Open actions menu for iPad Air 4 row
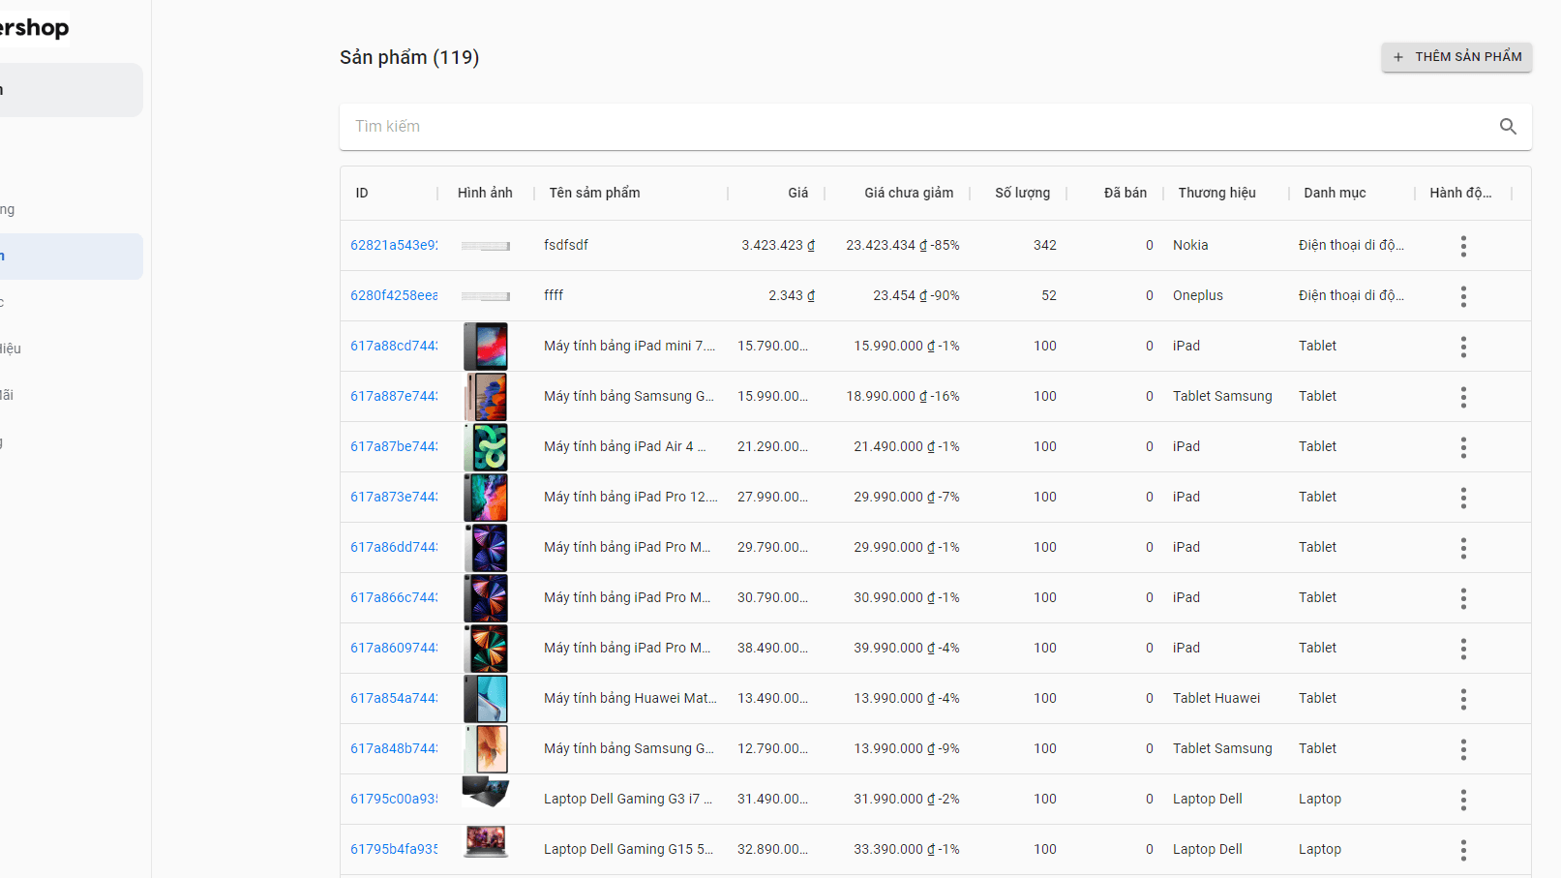 click(x=1462, y=447)
